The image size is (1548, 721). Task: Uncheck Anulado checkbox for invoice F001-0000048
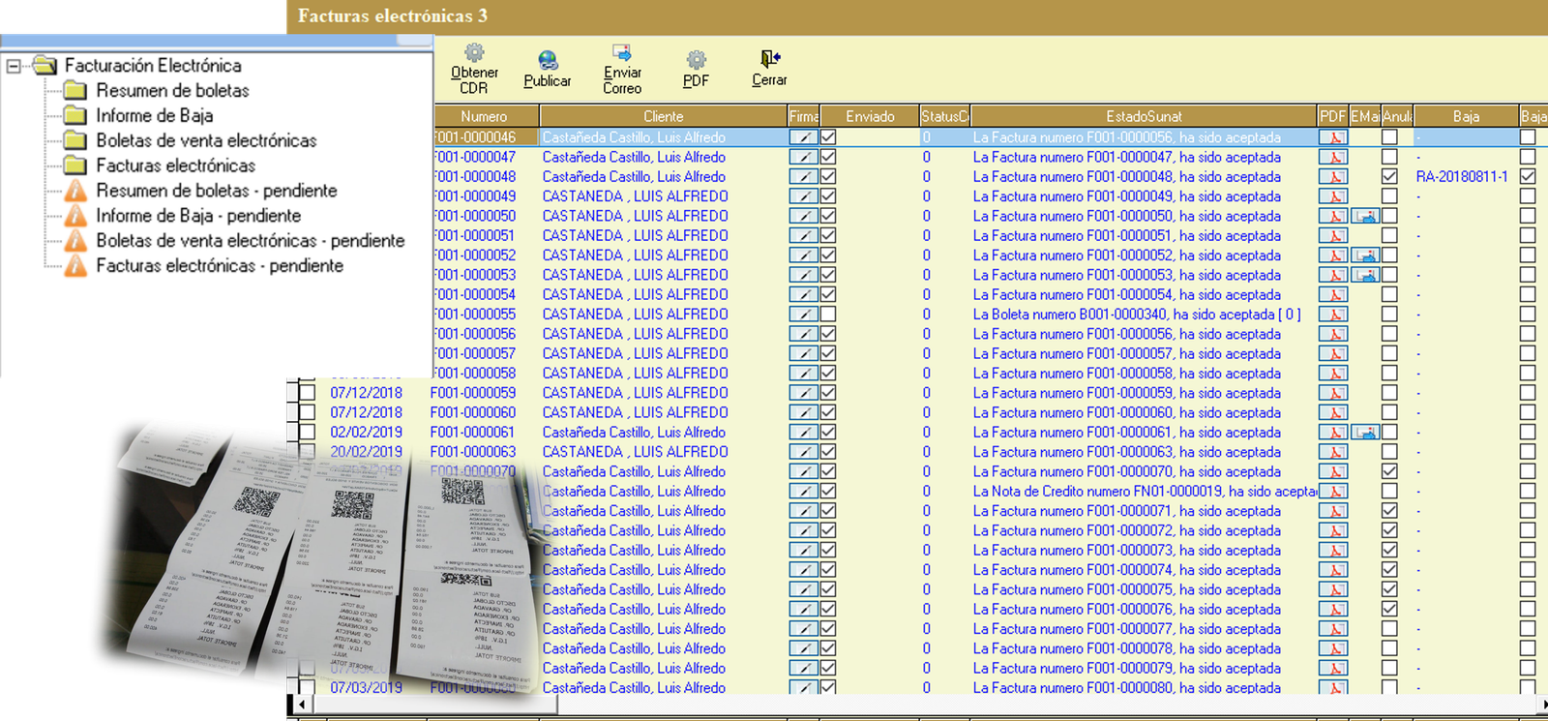(x=1389, y=177)
